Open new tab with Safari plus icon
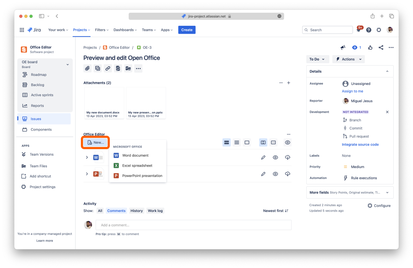Viewport: 413px width, 268px height. click(x=382, y=16)
